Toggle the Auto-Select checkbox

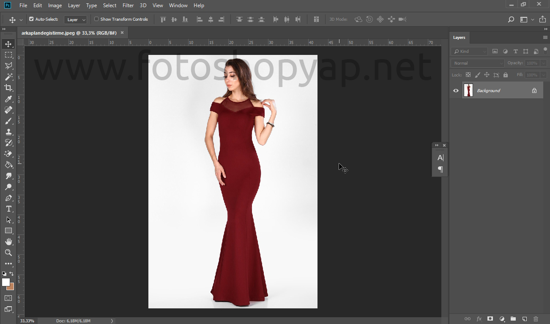[31, 19]
